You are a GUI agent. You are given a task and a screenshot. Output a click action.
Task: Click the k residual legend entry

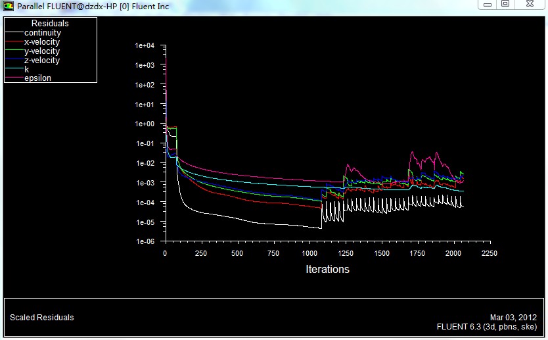coord(27,69)
